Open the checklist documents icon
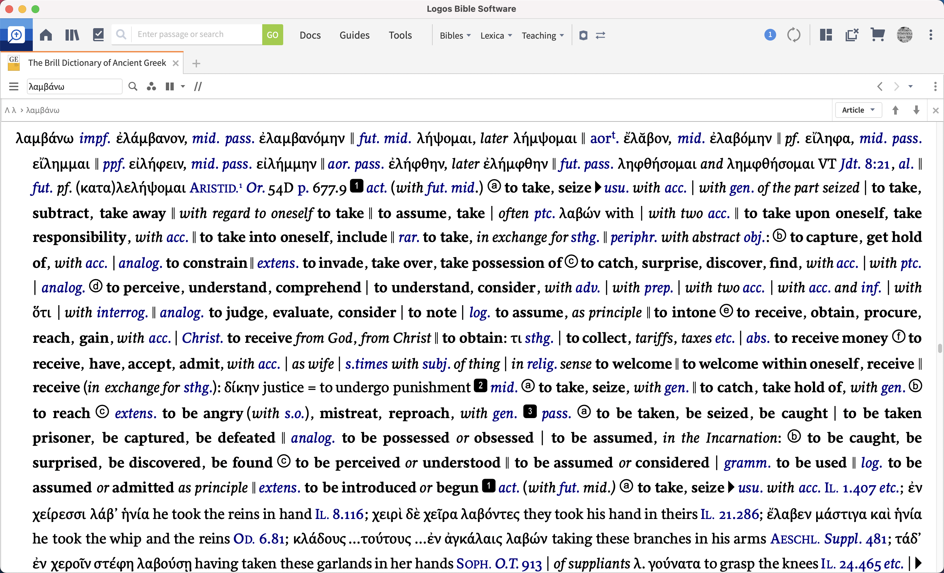 pyautogui.click(x=98, y=35)
